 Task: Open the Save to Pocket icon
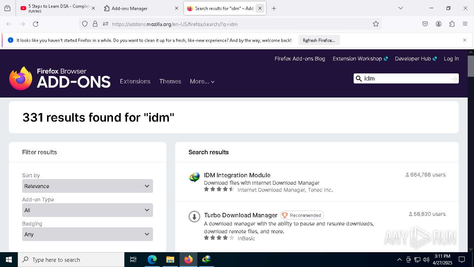(x=425, y=24)
